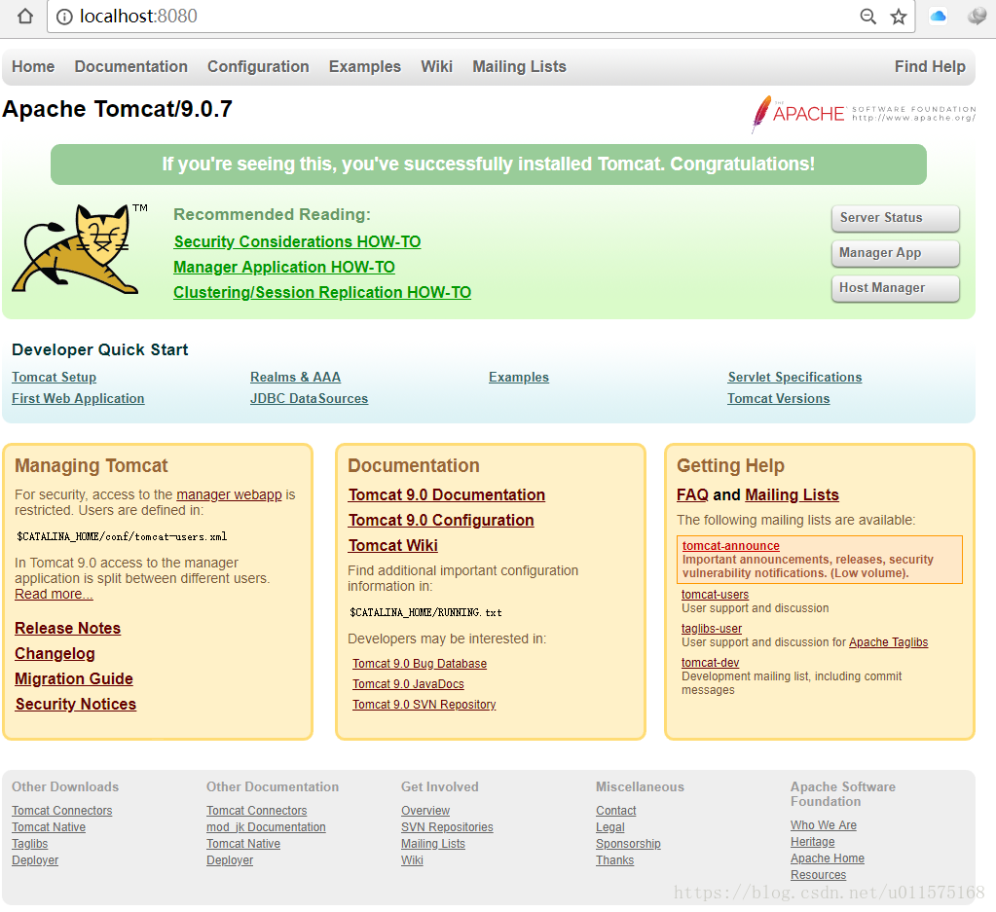The width and height of the screenshot is (996, 912).
Task: Open Tomcat 9.0 JavaDocs link
Action: point(408,684)
